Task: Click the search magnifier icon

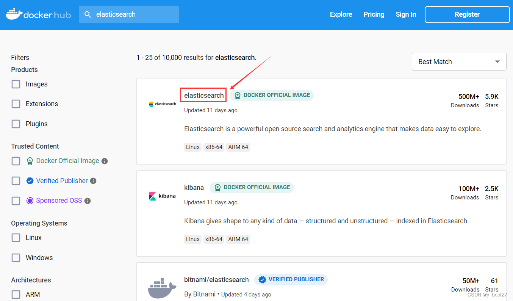Action: tap(88, 14)
